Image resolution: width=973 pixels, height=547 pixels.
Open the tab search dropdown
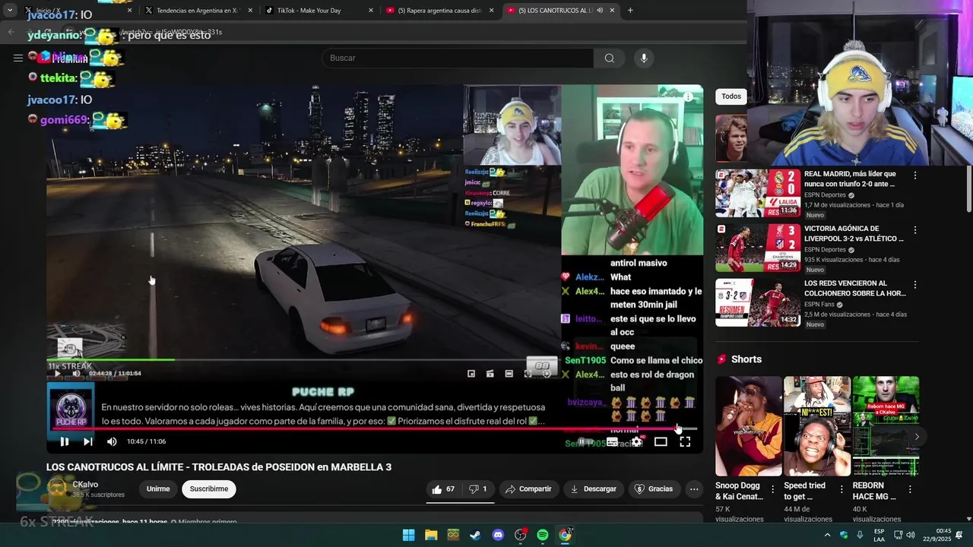pyautogui.click(x=9, y=11)
